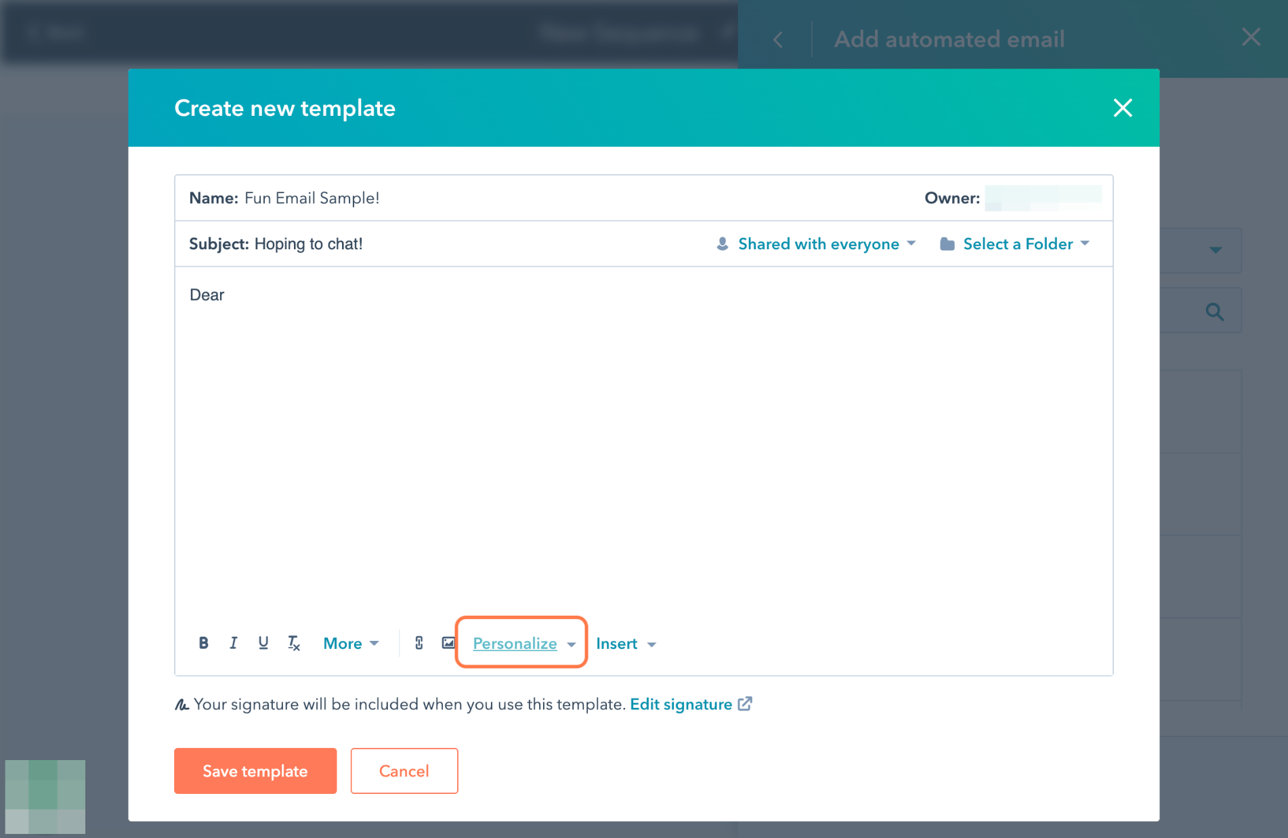
Task: Clear text formatting
Action: [293, 643]
